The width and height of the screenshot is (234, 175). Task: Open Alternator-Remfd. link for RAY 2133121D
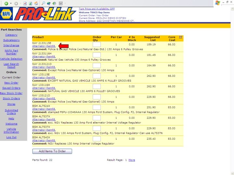point(44,67)
